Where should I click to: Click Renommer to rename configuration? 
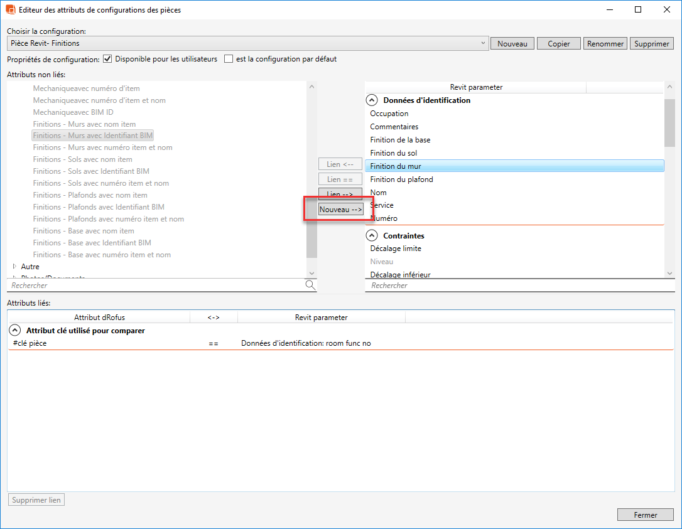click(x=605, y=43)
